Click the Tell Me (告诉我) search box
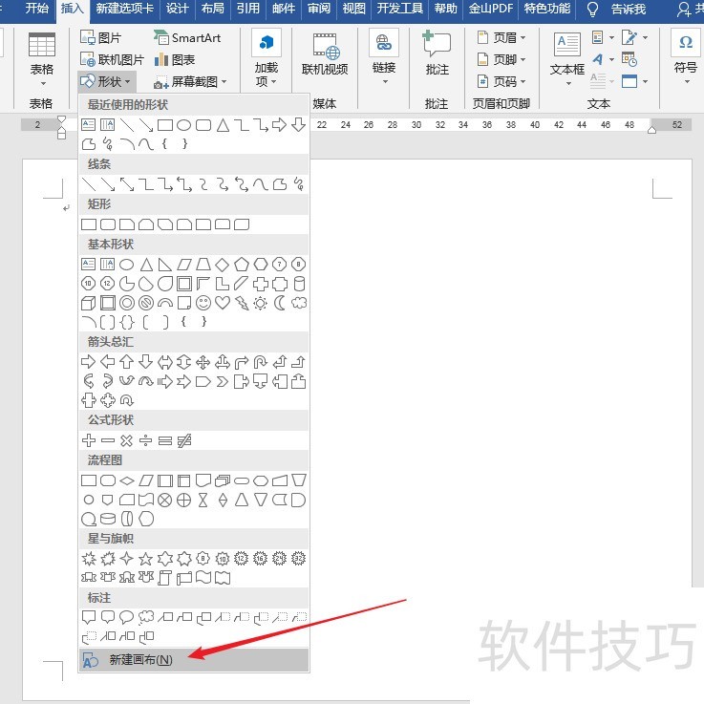This screenshot has width=704, height=704. pyautogui.click(x=617, y=9)
